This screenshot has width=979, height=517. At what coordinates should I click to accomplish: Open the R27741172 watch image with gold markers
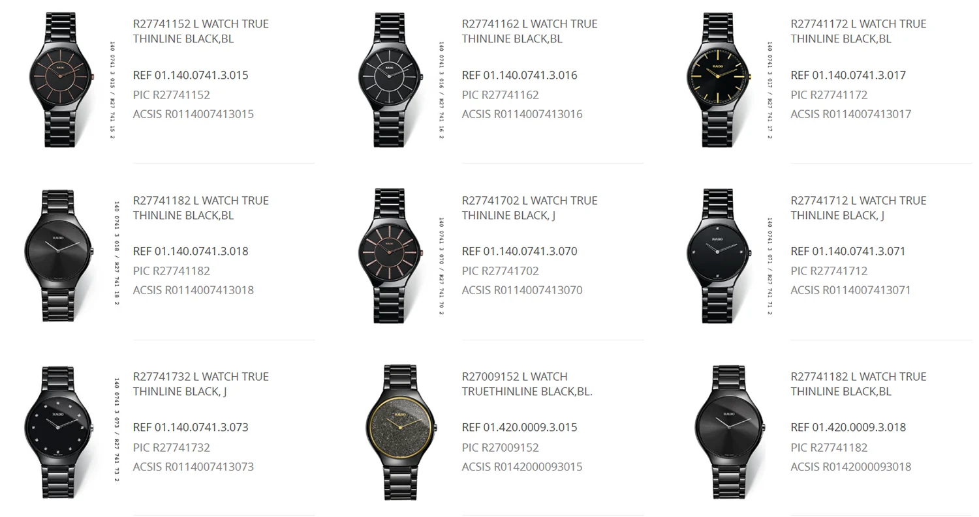pyautogui.click(x=719, y=80)
